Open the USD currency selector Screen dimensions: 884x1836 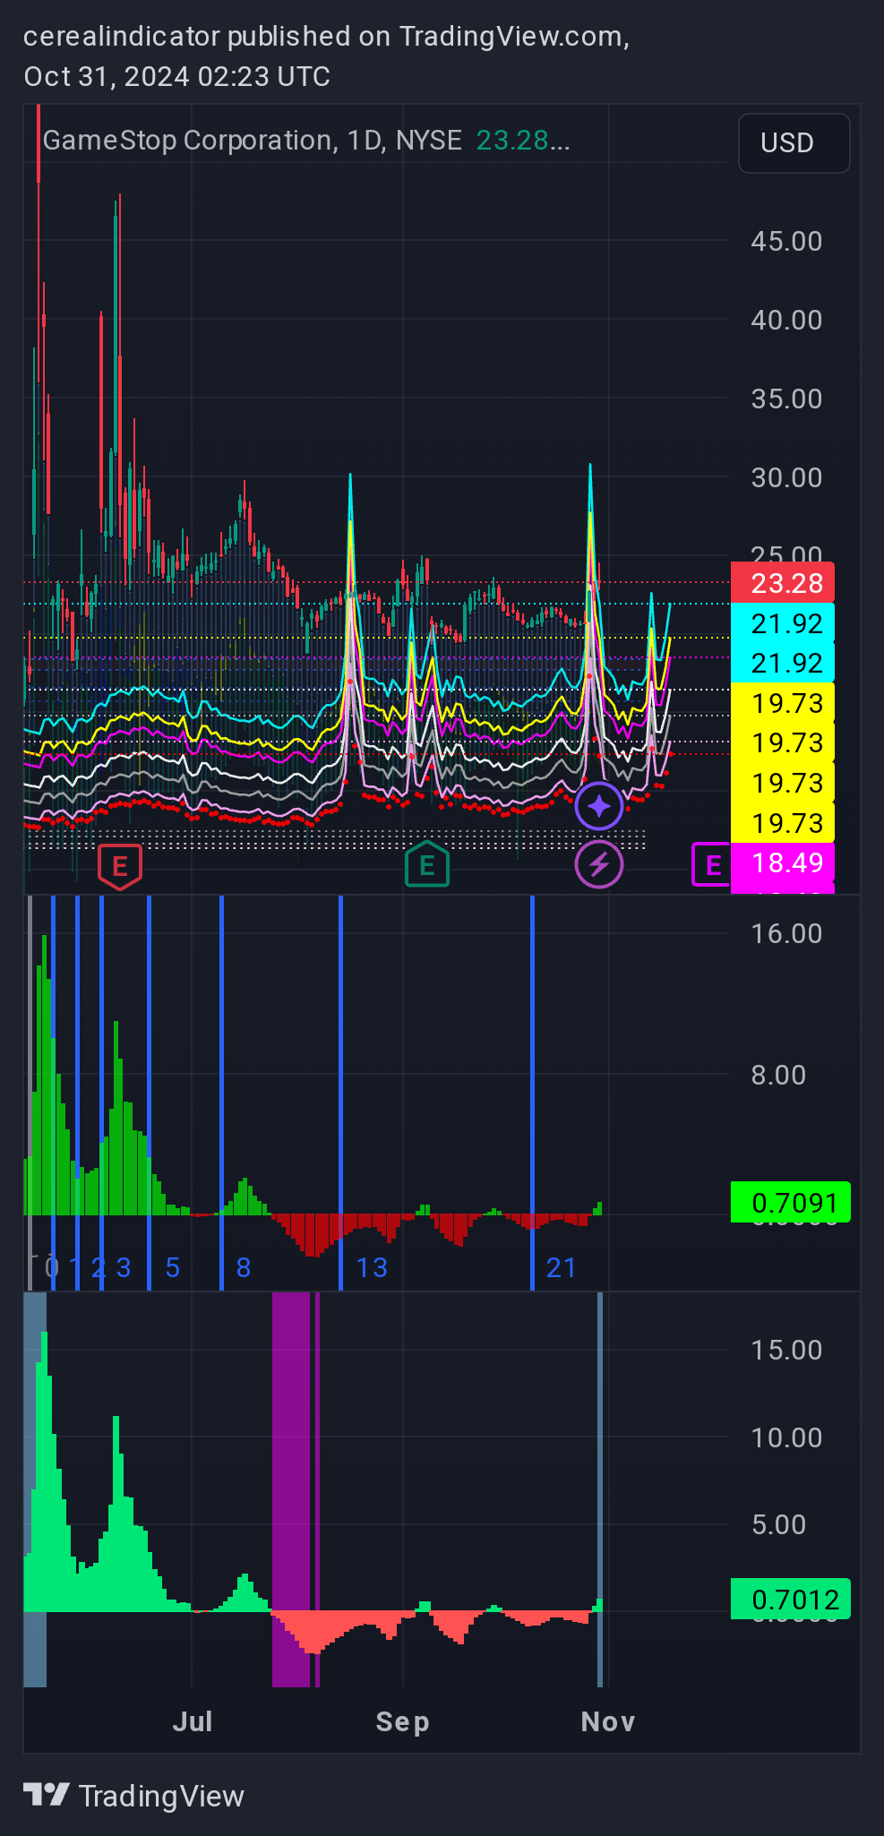coord(794,143)
